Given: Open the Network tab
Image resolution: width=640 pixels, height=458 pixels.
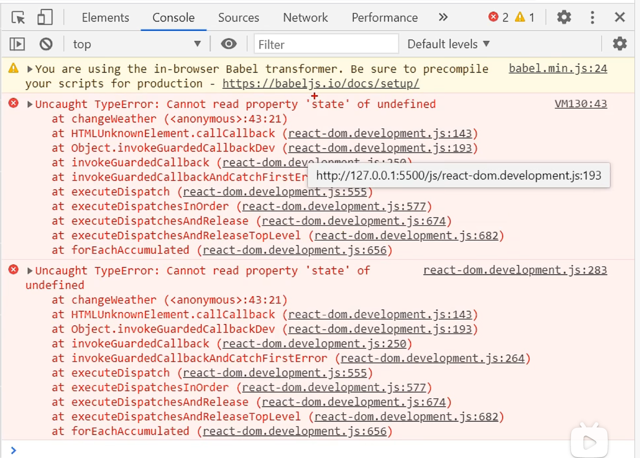Looking at the screenshot, I should click(306, 17).
